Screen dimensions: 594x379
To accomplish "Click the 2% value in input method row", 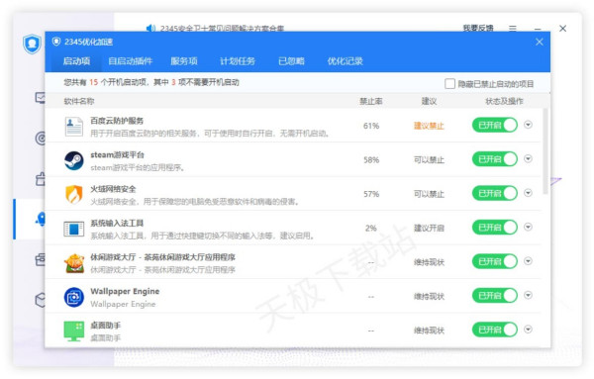I will (x=371, y=228).
